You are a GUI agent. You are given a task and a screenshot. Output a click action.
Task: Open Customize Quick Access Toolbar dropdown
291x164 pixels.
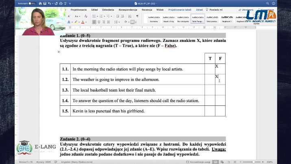point(70,4)
